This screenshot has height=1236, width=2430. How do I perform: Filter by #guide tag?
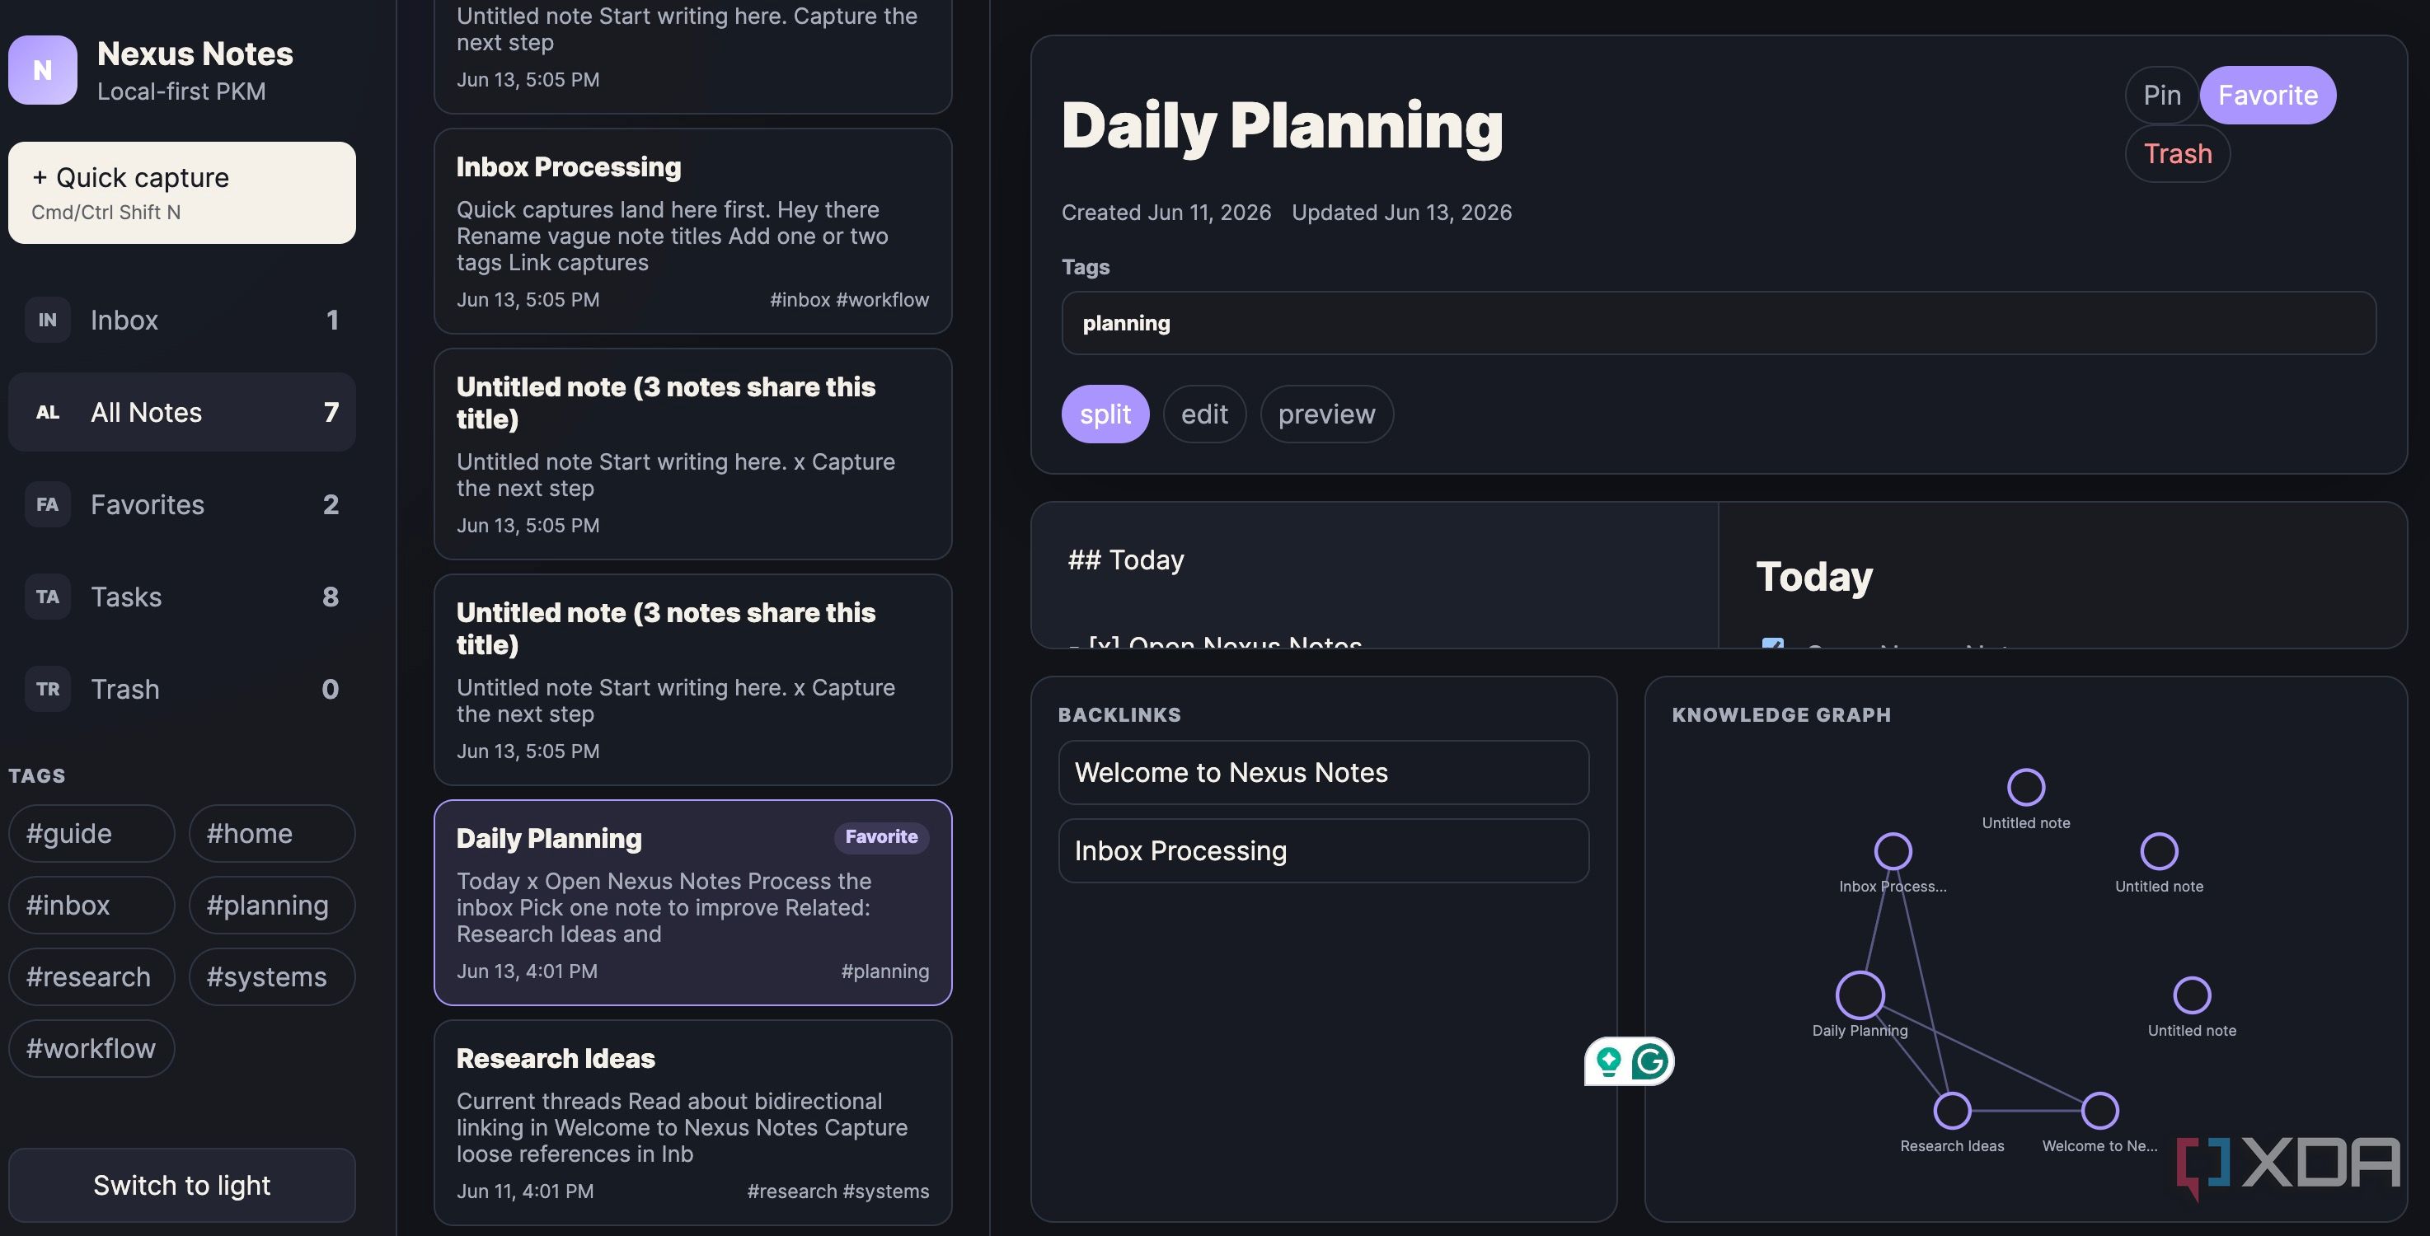[x=91, y=833]
